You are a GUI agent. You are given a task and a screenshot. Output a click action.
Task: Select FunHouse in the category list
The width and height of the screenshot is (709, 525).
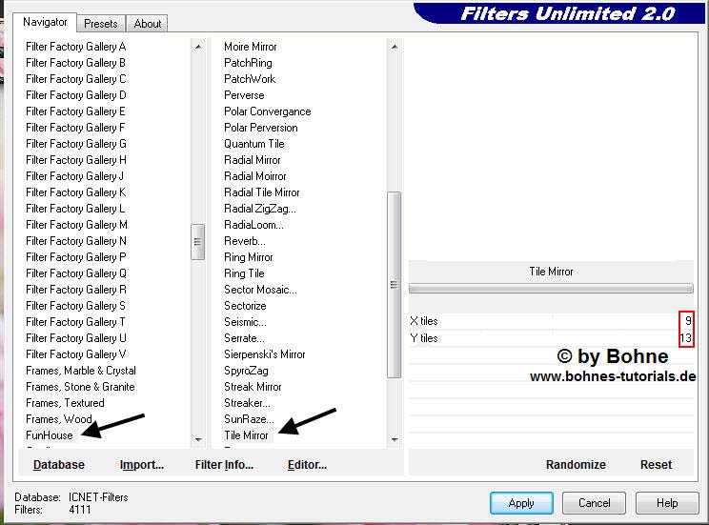[50, 435]
